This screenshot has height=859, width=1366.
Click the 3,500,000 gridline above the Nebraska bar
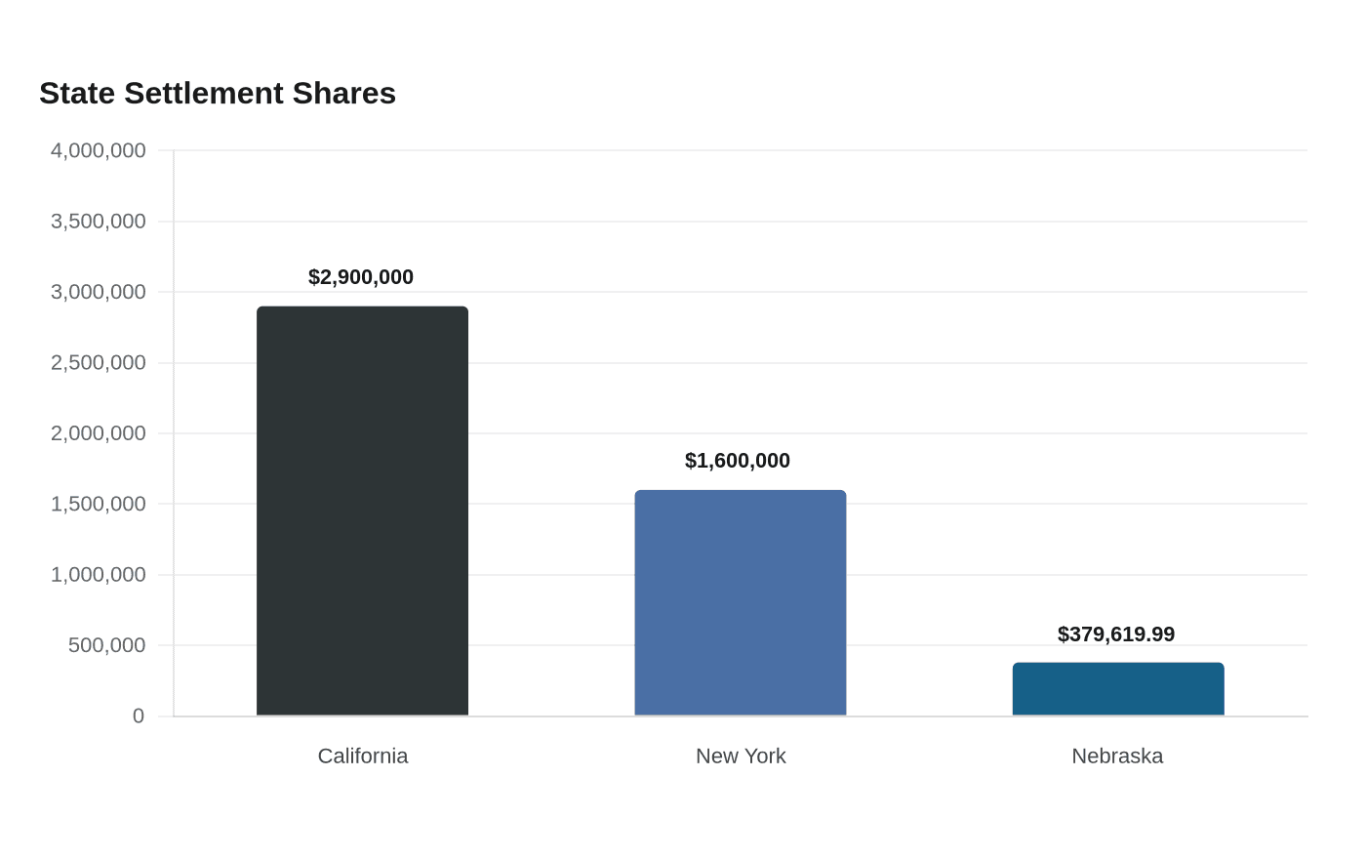1118,222
